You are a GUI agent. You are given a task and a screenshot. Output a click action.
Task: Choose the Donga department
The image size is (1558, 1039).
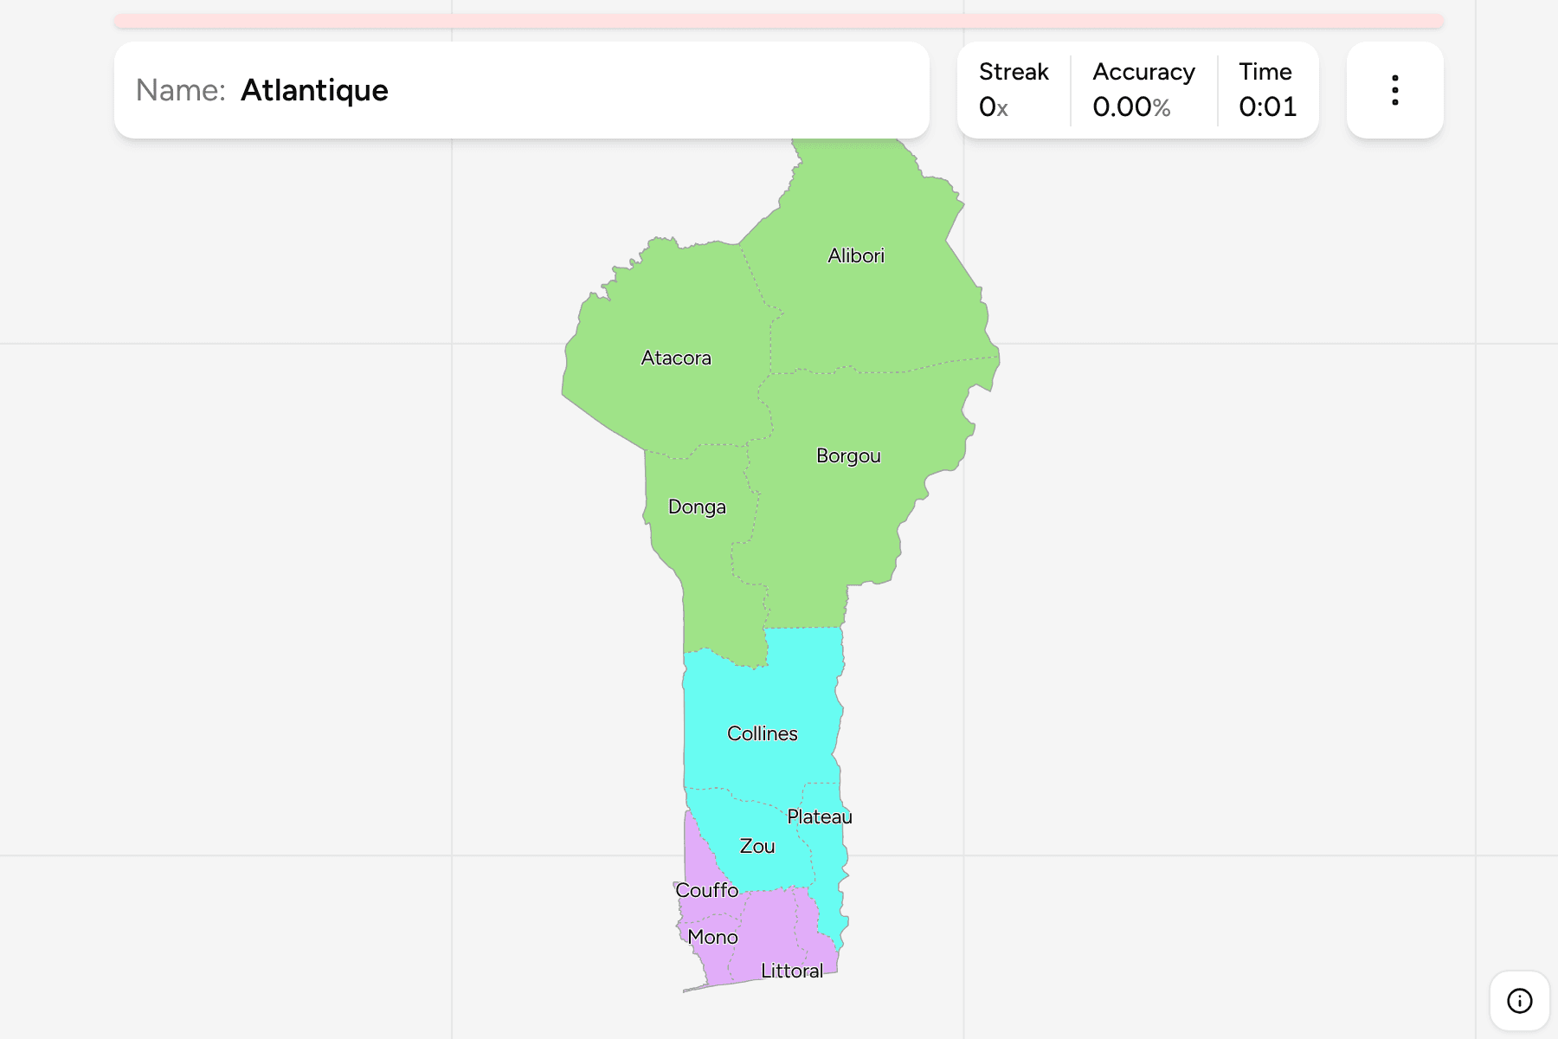click(697, 507)
